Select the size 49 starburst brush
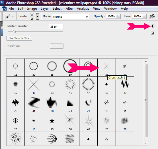The width and height of the screenshot is (158, 149). [89, 122]
